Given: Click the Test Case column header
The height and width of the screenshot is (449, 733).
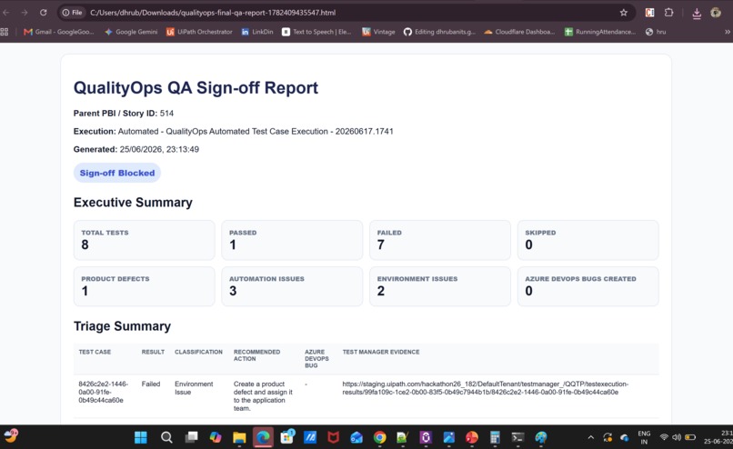Looking at the screenshot, I should coord(95,352).
